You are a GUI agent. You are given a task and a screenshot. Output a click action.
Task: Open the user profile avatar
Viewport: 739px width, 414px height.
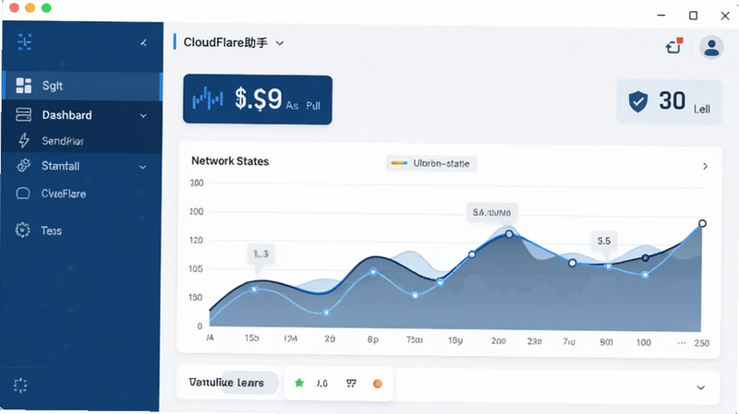pos(711,47)
